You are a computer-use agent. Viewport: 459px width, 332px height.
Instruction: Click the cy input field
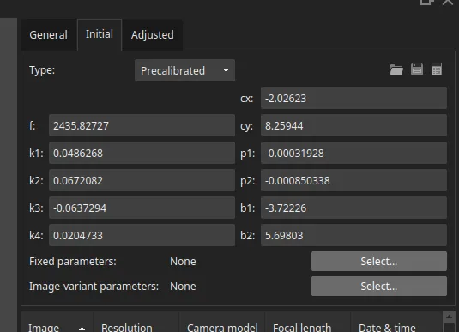354,125
